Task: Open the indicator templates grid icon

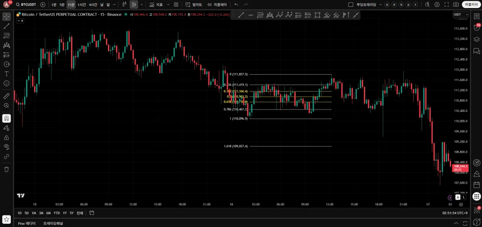Action: pos(176,4)
